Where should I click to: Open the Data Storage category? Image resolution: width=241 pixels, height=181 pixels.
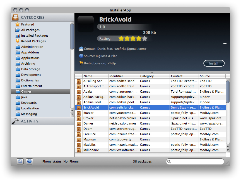click(x=40, y=69)
